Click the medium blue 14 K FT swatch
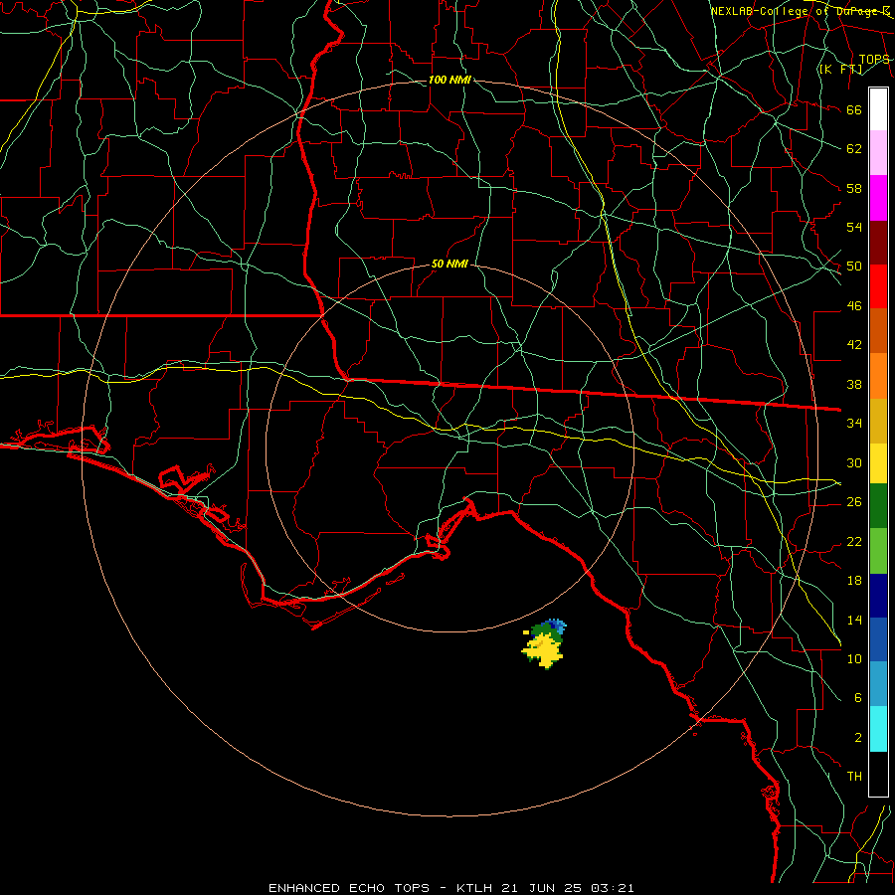Screen dimensions: 895x895 click(x=878, y=639)
